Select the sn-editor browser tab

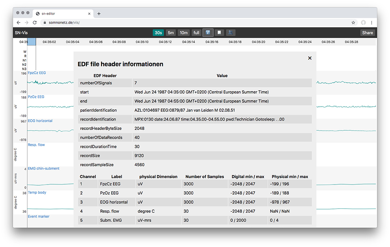click(63, 14)
